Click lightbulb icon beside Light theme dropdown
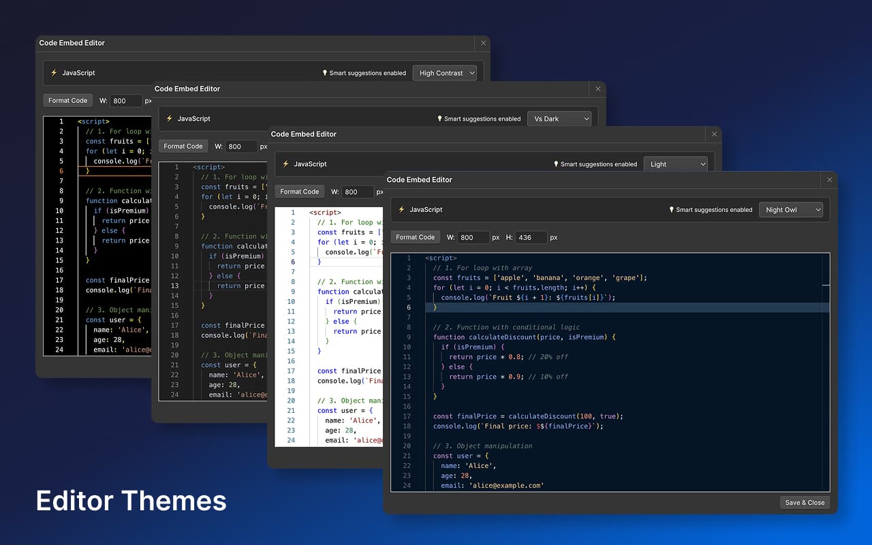This screenshot has width=872, height=545. point(556,164)
